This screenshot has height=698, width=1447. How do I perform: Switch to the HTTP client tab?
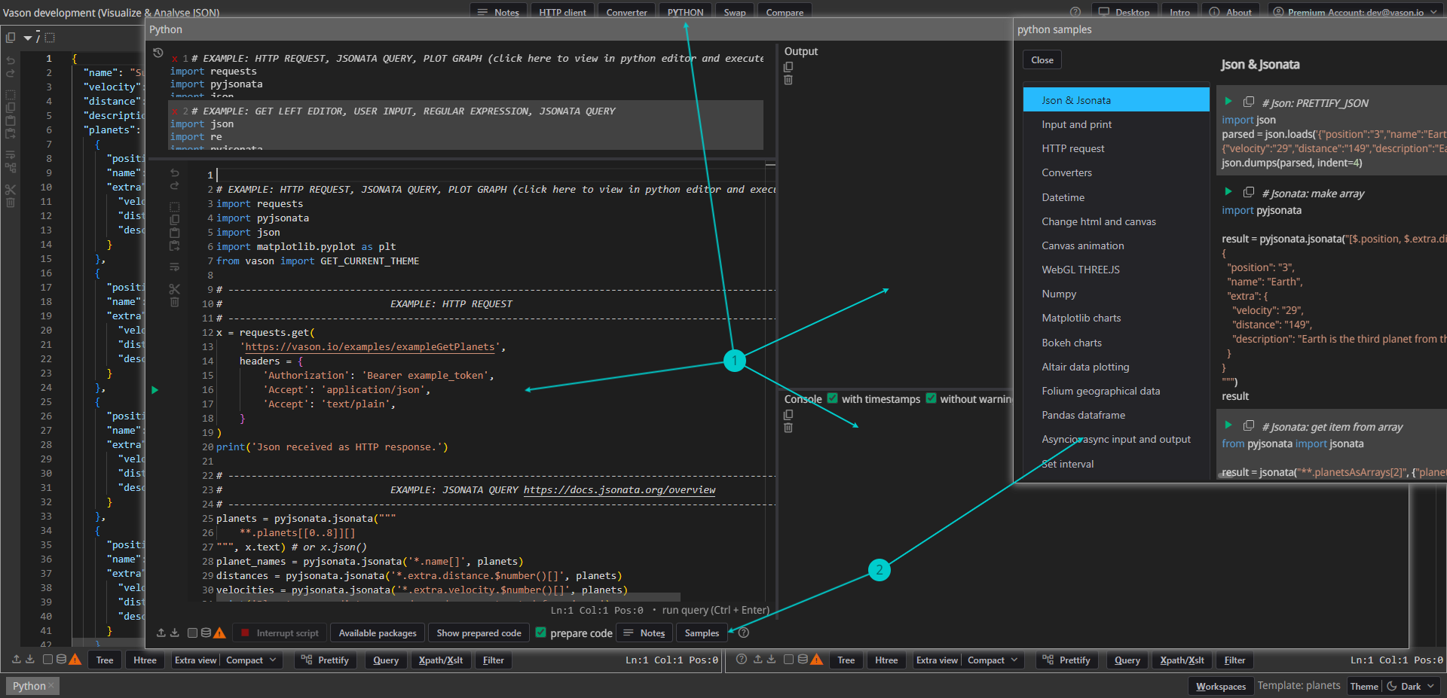pos(562,12)
